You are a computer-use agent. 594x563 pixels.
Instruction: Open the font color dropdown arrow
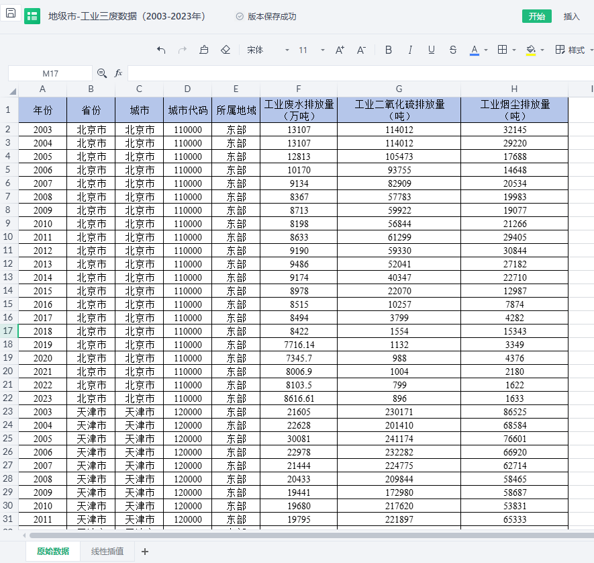[x=486, y=50]
